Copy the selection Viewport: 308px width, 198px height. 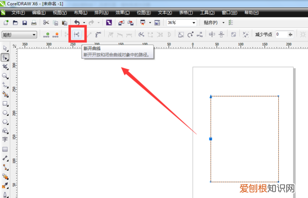(x=55, y=23)
